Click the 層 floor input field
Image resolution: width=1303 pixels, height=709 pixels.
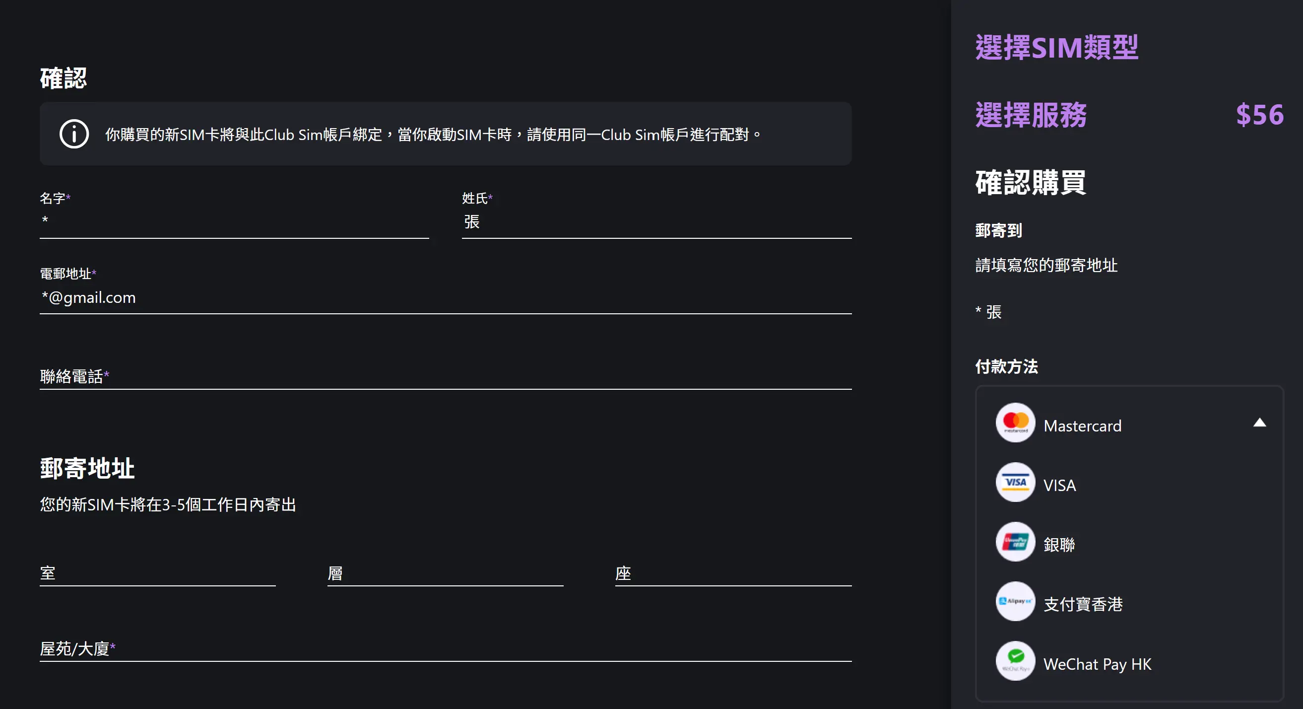click(444, 574)
